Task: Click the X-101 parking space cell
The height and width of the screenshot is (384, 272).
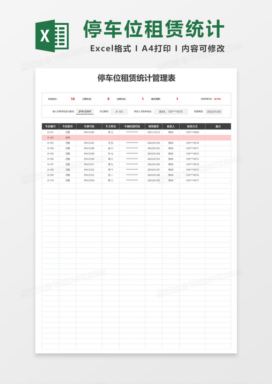Action: point(50,132)
